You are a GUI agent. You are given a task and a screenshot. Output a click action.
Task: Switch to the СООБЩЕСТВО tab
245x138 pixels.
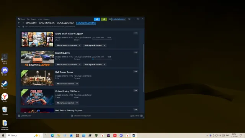coord(65,23)
